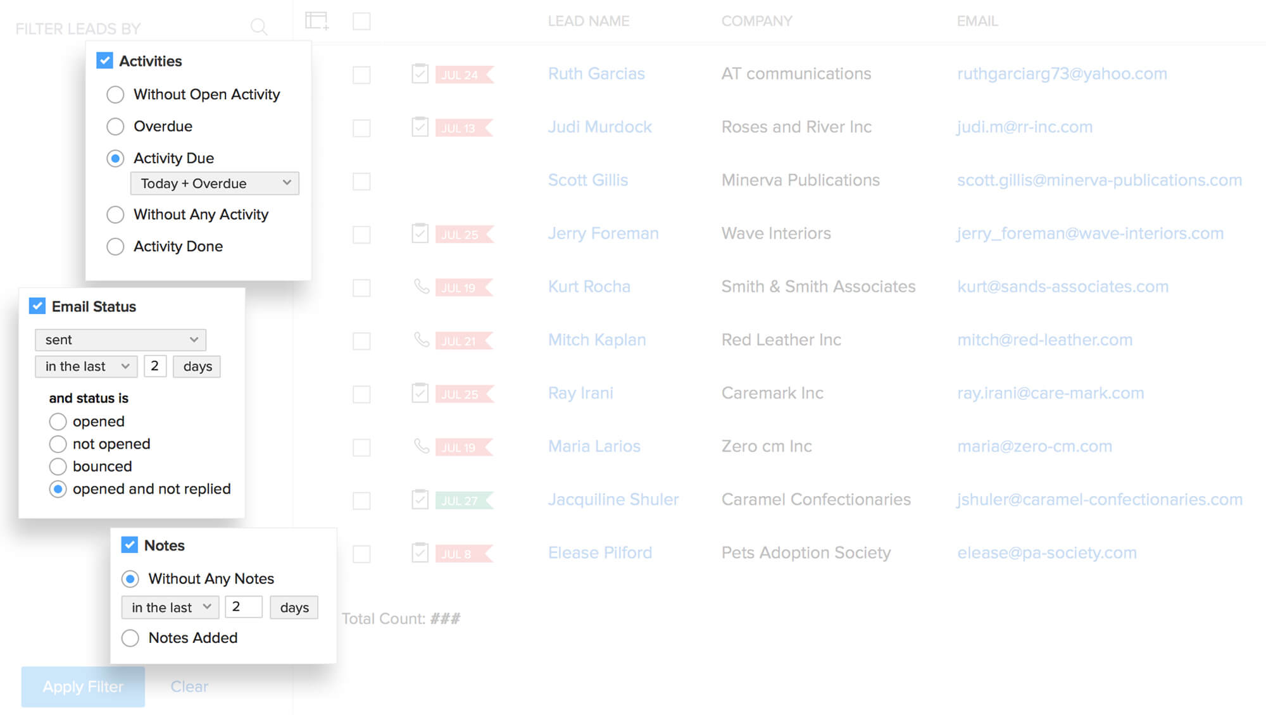The height and width of the screenshot is (715, 1266).
Task: Uncheck the Activities filter checkbox
Action: [104, 61]
